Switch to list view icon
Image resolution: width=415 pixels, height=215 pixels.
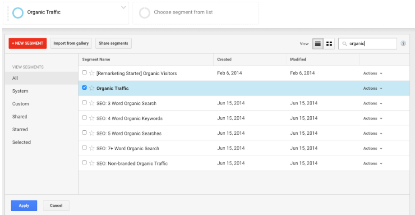tap(318, 44)
